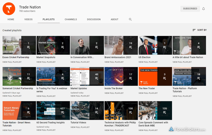Click playlist icon on US Election thumbnail

tap(165, 47)
